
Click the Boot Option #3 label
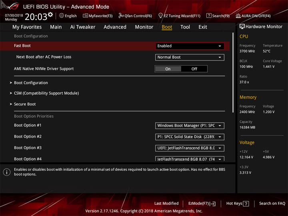click(x=28, y=148)
